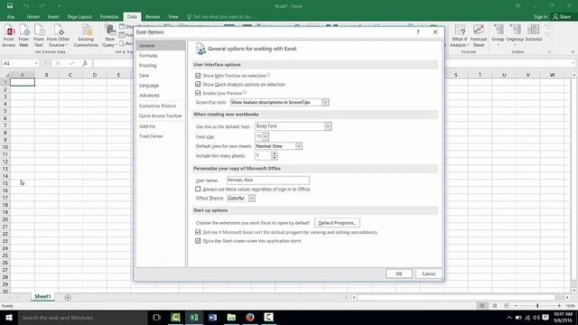Click the Help question mark in Excel Options
This screenshot has height=325, width=578.
(x=418, y=32)
